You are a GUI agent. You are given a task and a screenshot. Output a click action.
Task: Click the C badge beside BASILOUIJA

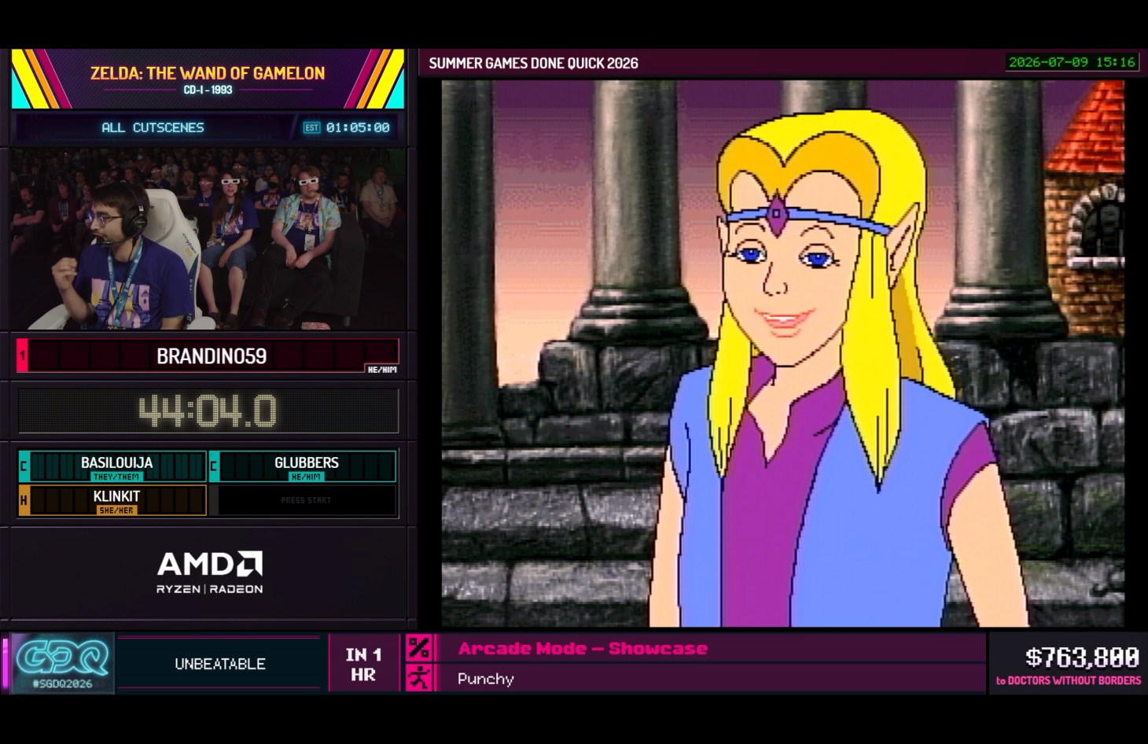click(24, 466)
